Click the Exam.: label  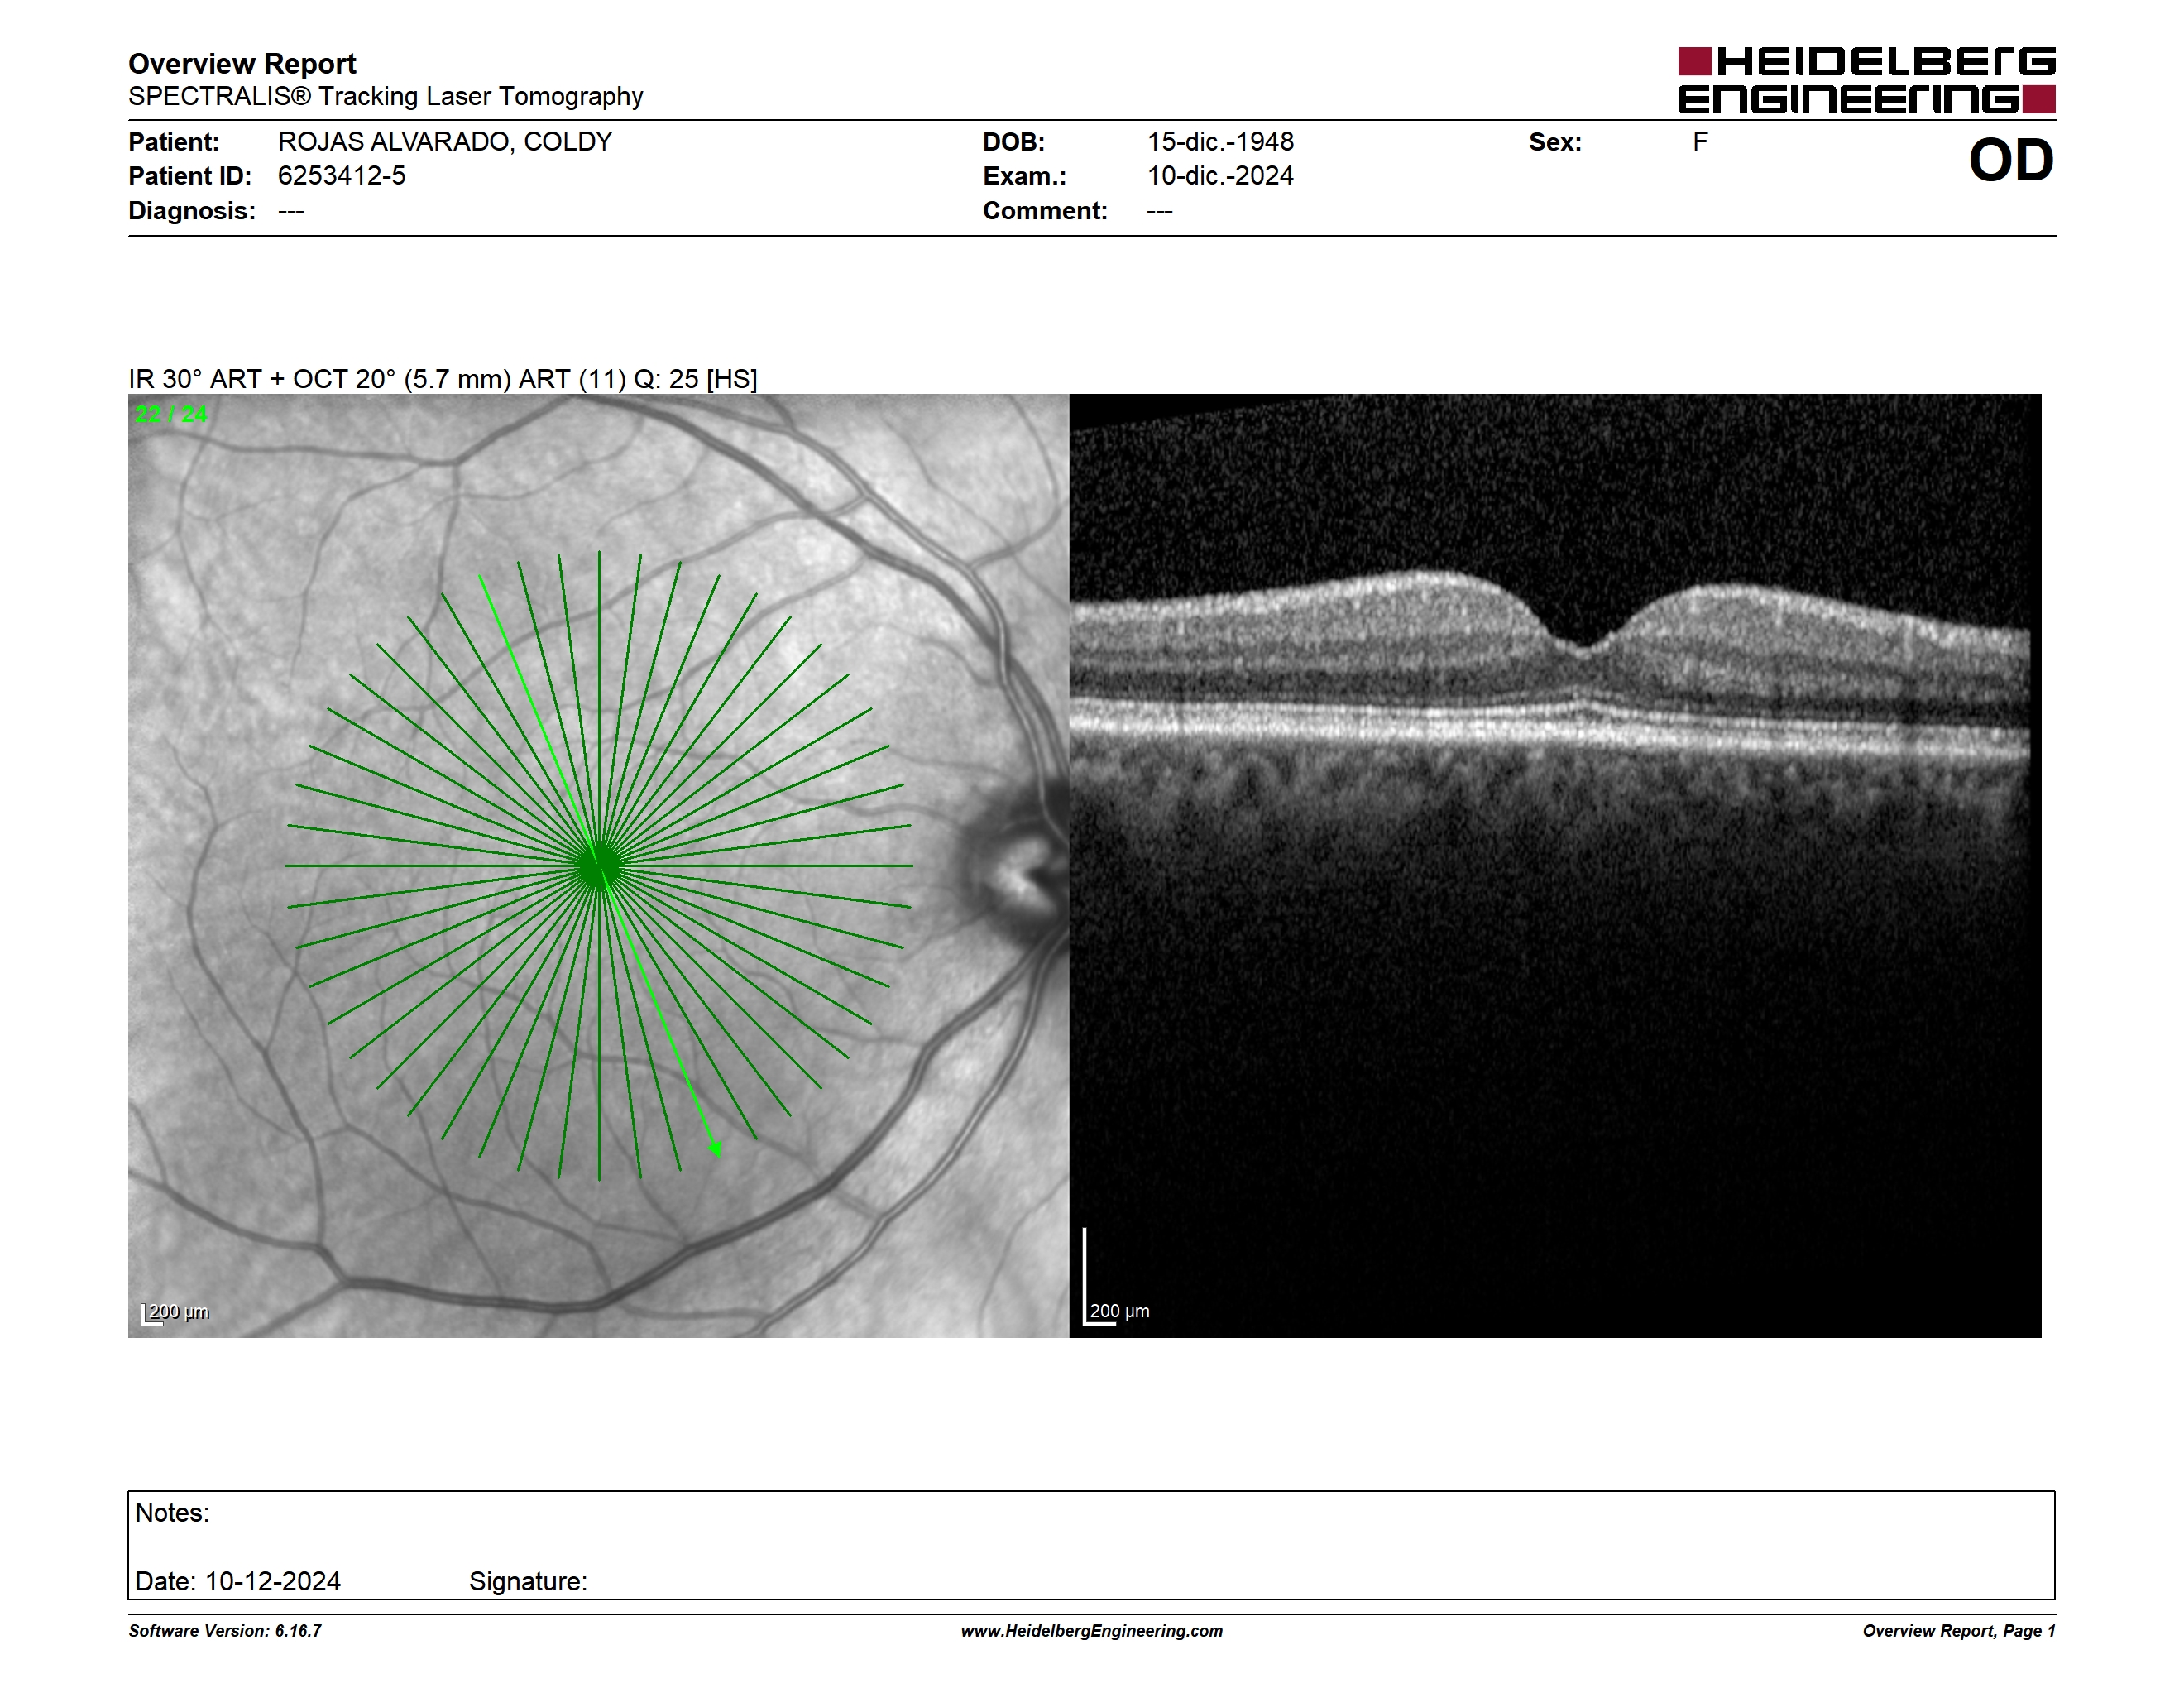click(x=1025, y=177)
